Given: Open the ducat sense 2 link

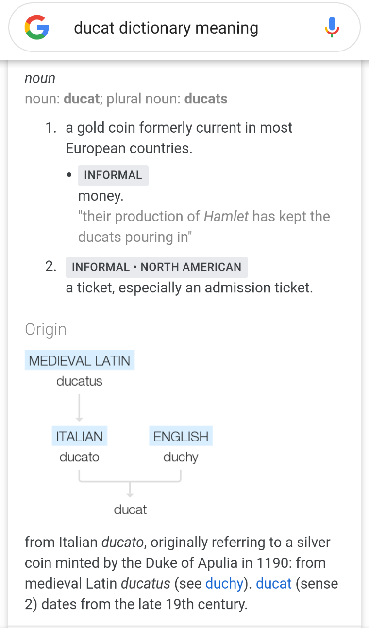Looking at the screenshot, I should pyautogui.click(x=274, y=583).
